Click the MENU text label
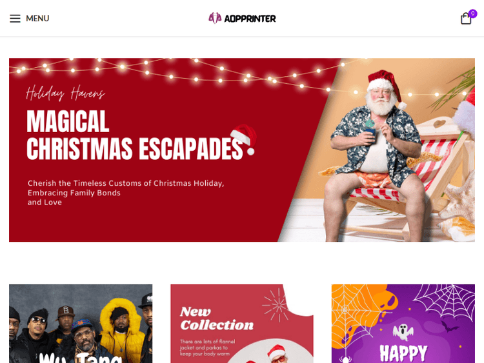Image resolution: width=484 pixels, height=363 pixels. (37, 19)
